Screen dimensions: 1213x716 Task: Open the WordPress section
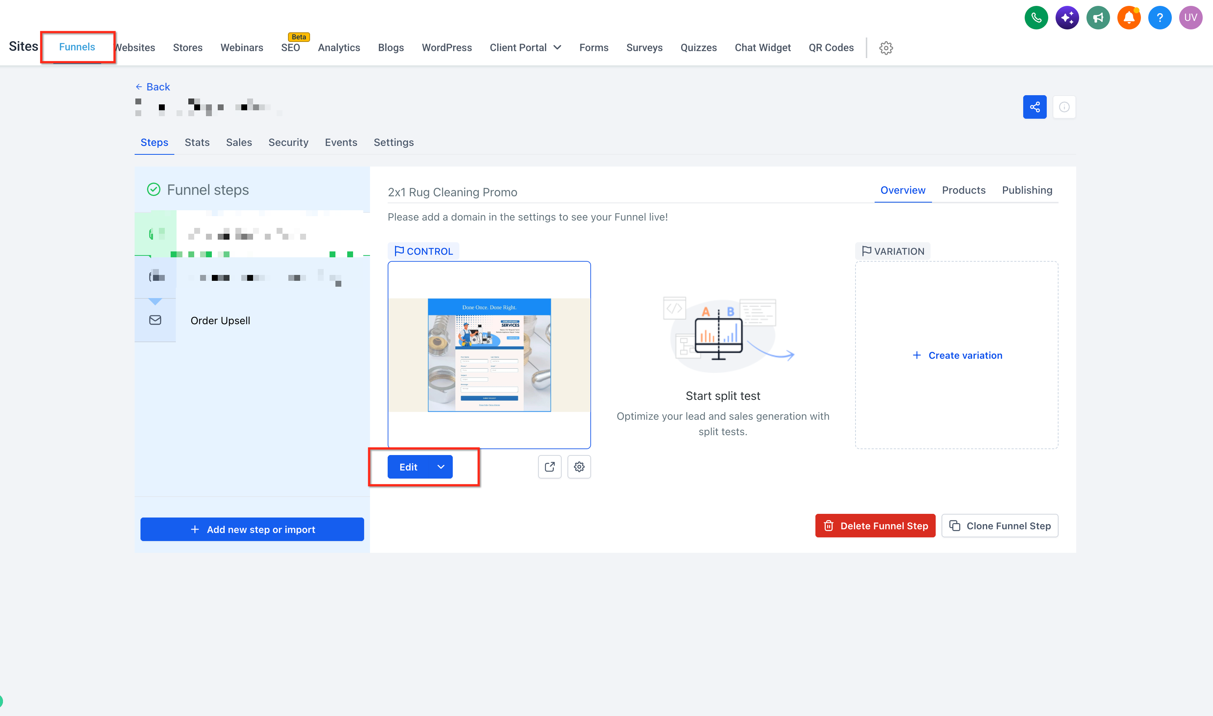[447, 48]
